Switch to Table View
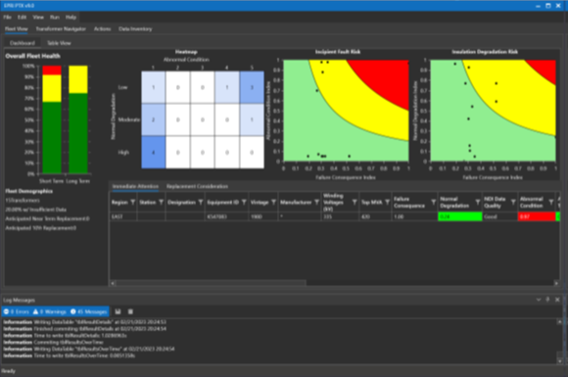Viewport: 568px width, 378px height. point(59,43)
